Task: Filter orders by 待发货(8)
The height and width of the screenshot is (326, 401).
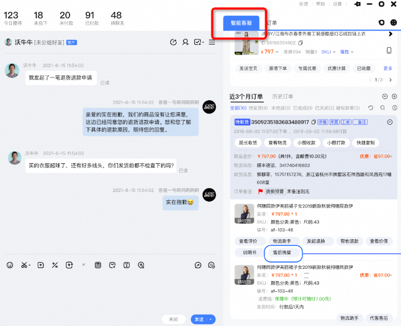Action: click(x=258, y=108)
